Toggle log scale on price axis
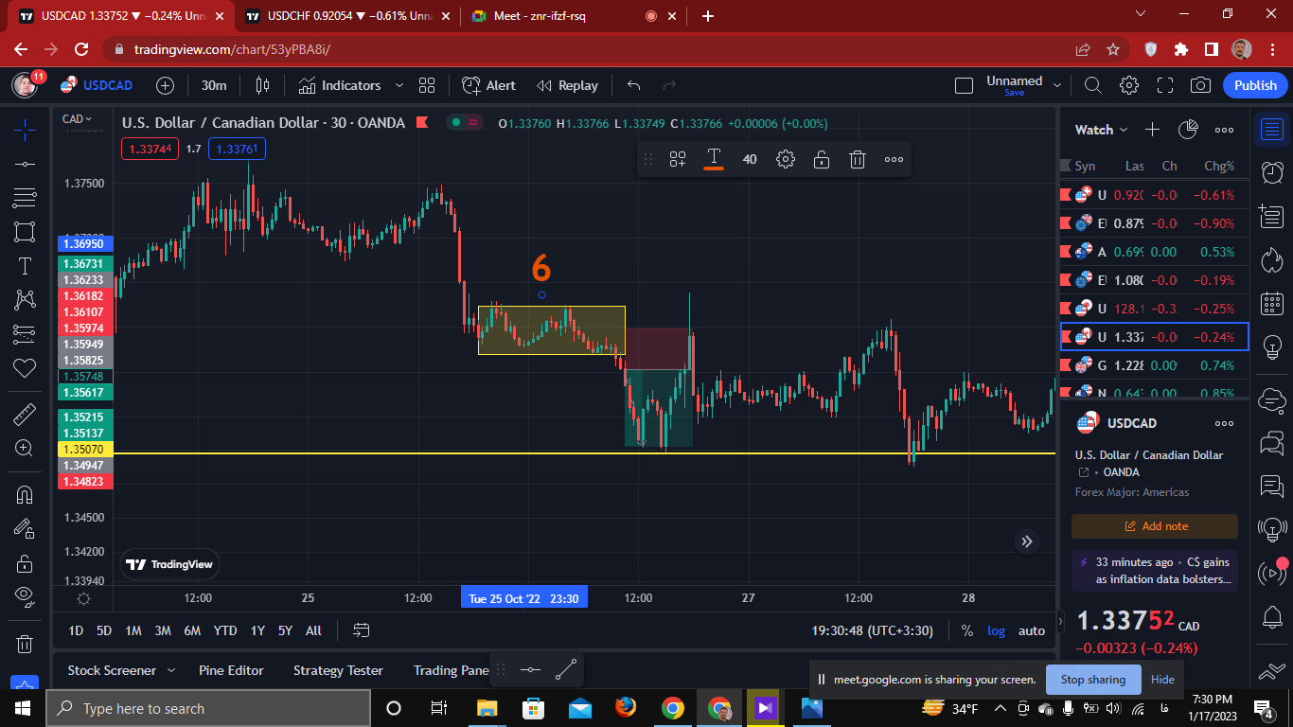 coord(997,630)
